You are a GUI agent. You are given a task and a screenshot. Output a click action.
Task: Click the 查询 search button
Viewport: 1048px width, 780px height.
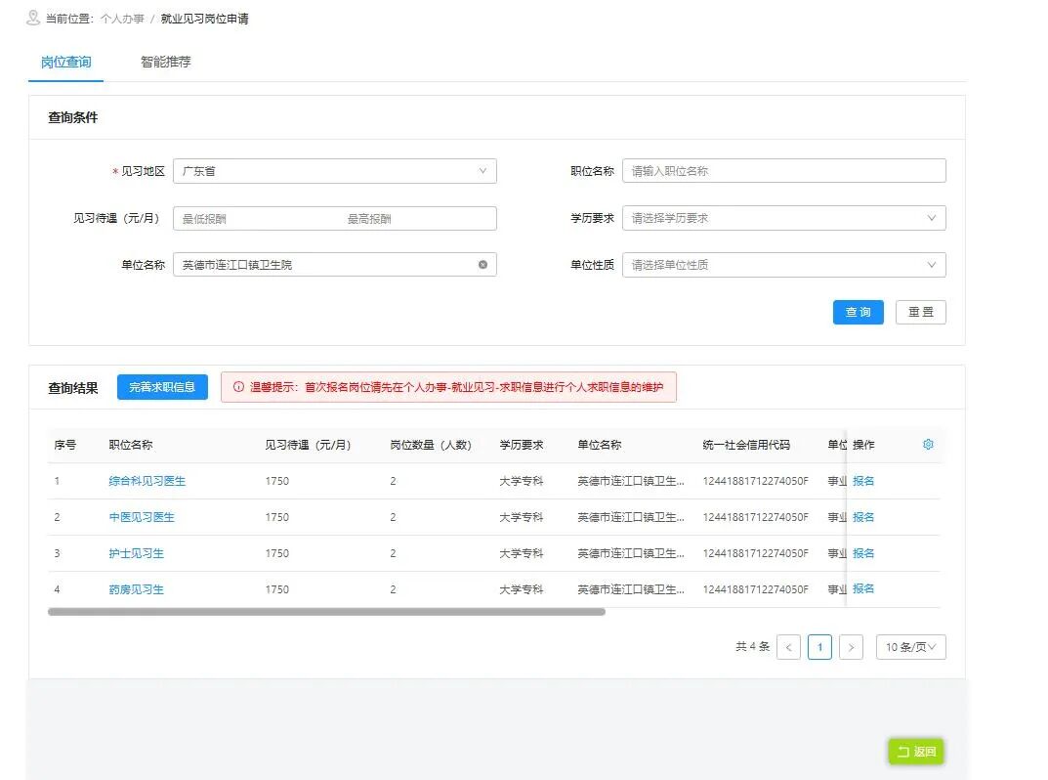[858, 312]
